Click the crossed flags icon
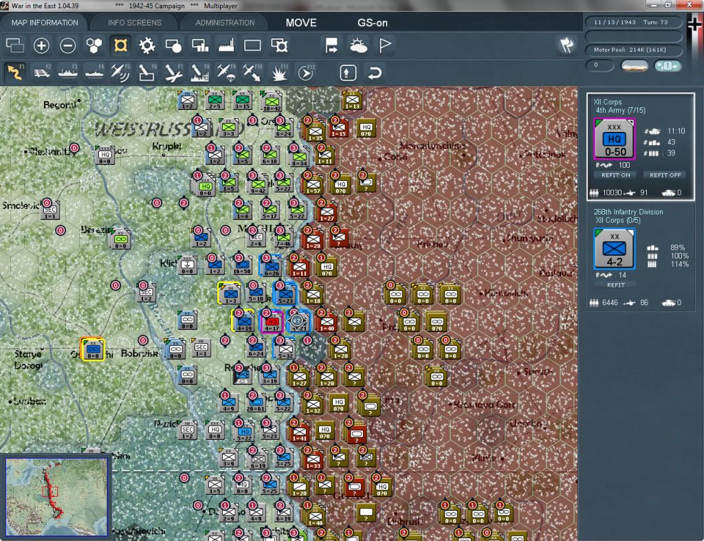 [566, 45]
